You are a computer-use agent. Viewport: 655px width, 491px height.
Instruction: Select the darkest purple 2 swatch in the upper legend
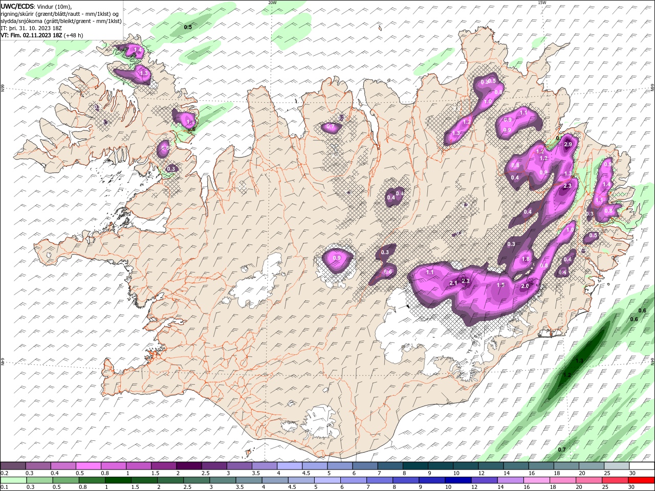[x=189, y=466]
